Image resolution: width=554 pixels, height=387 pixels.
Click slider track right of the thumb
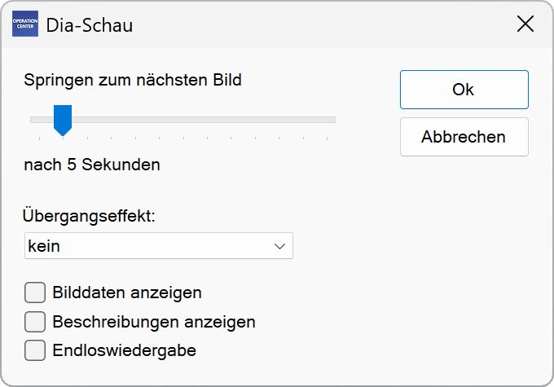click(204, 120)
